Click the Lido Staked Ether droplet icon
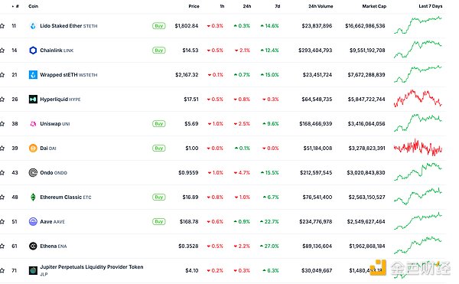The width and height of the screenshot is (459, 284). 33,26
